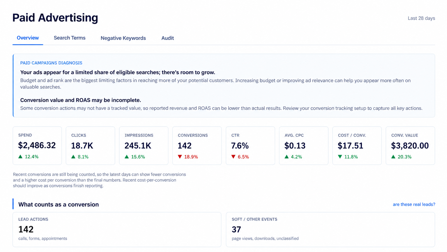Click the 18.9% change under Conversions

191,157
